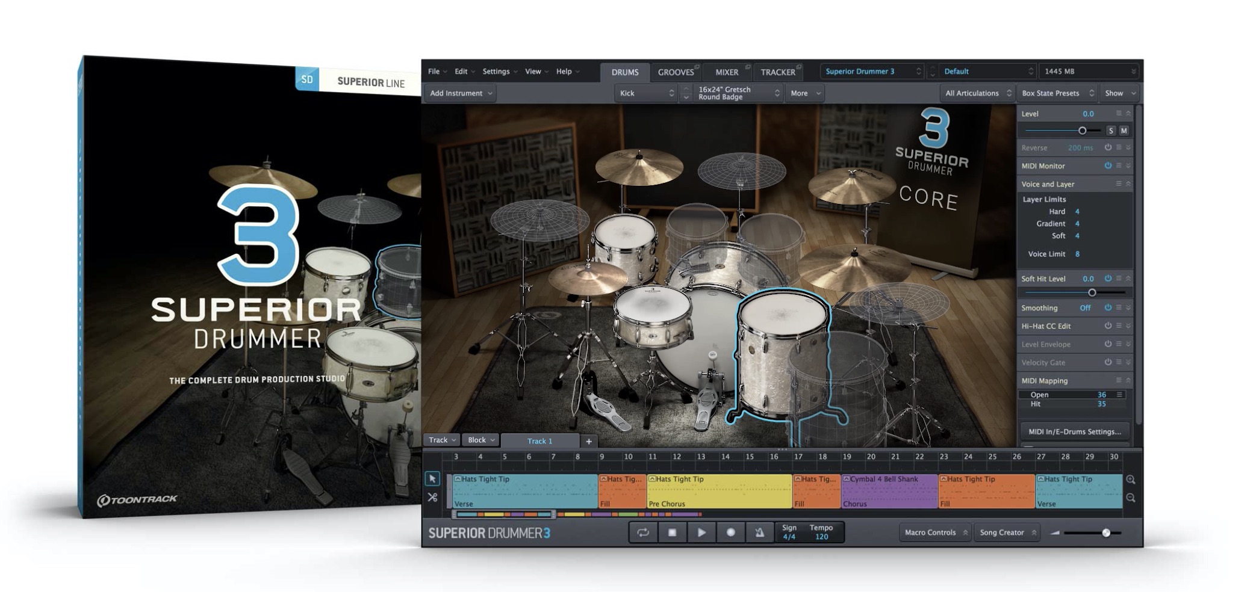Screen dimensions: 1256x592
Task: Open MIDI In/E-Drums Settings
Action: (1074, 431)
